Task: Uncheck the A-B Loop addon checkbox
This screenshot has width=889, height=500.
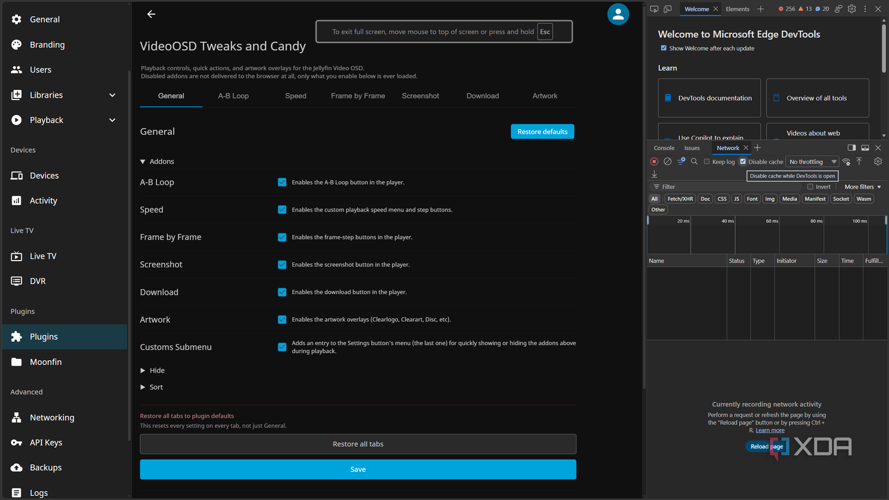Action: click(282, 182)
